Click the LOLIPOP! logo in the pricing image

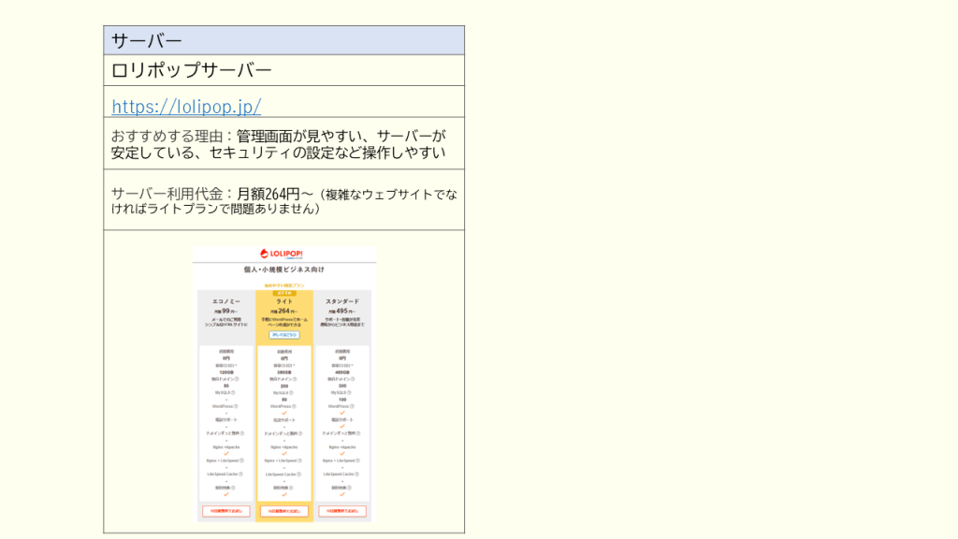coord(284,254)
